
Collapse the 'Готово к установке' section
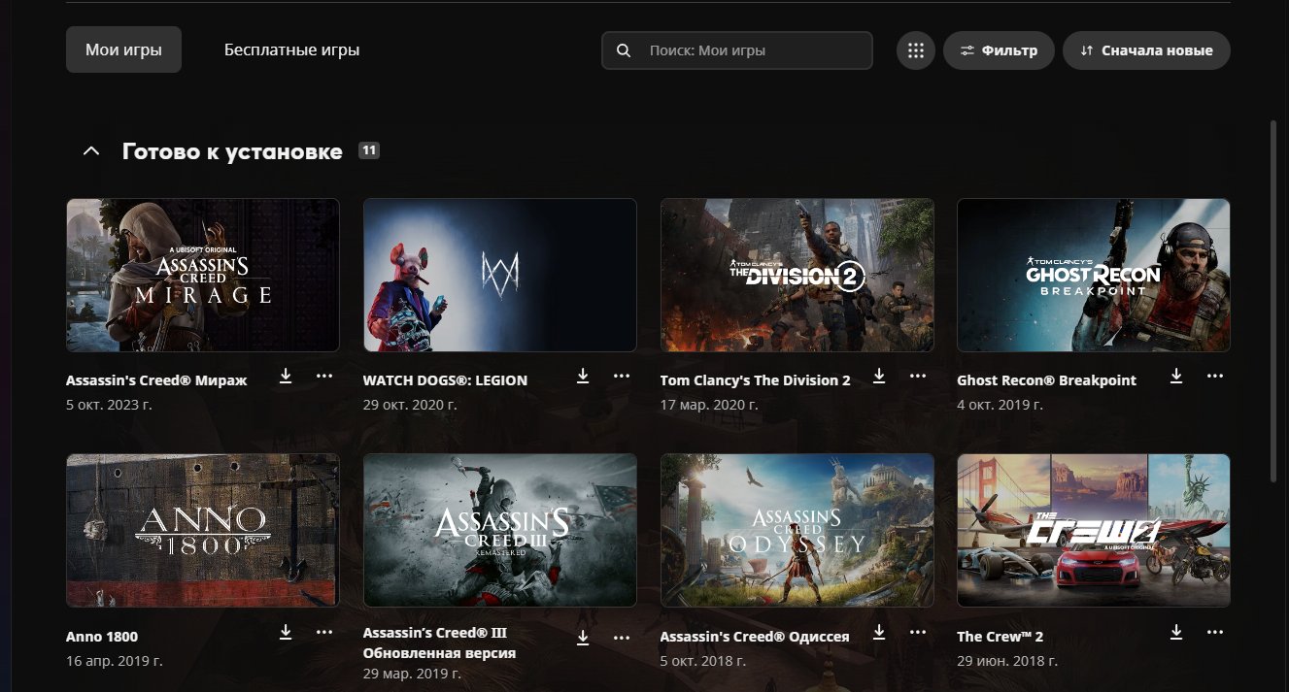tap(91, 151)
